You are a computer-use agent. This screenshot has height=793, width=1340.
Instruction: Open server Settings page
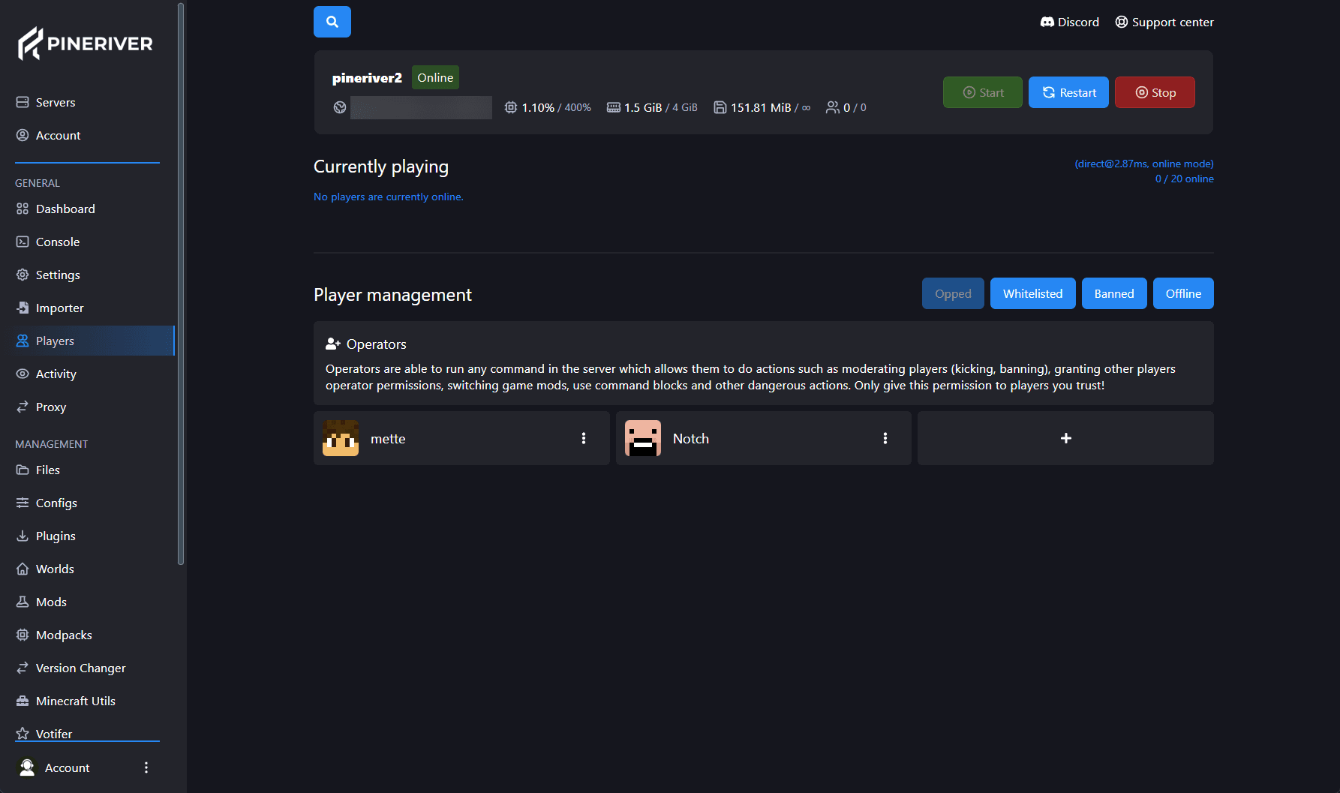[87, 275]
